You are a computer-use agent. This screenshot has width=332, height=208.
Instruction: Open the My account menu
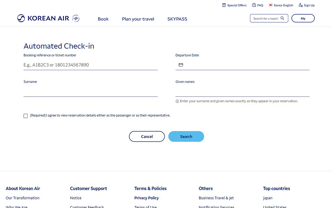pyautogui.click(x=303, y=18)
